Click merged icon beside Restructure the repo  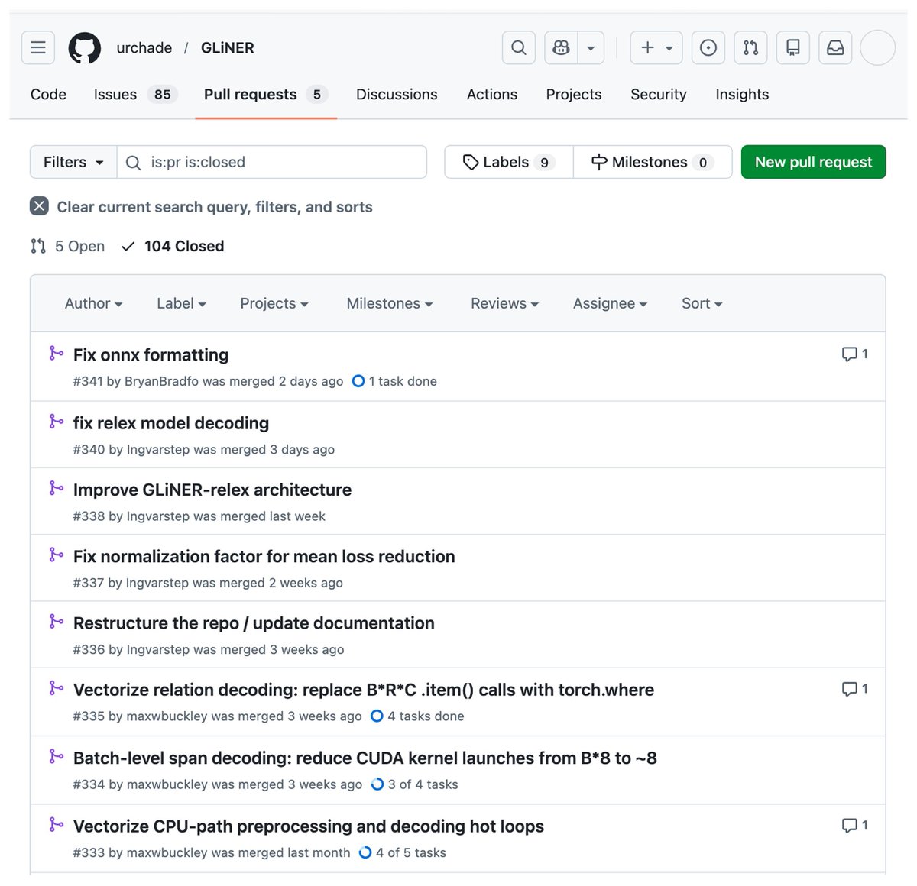tap(56, 621)
